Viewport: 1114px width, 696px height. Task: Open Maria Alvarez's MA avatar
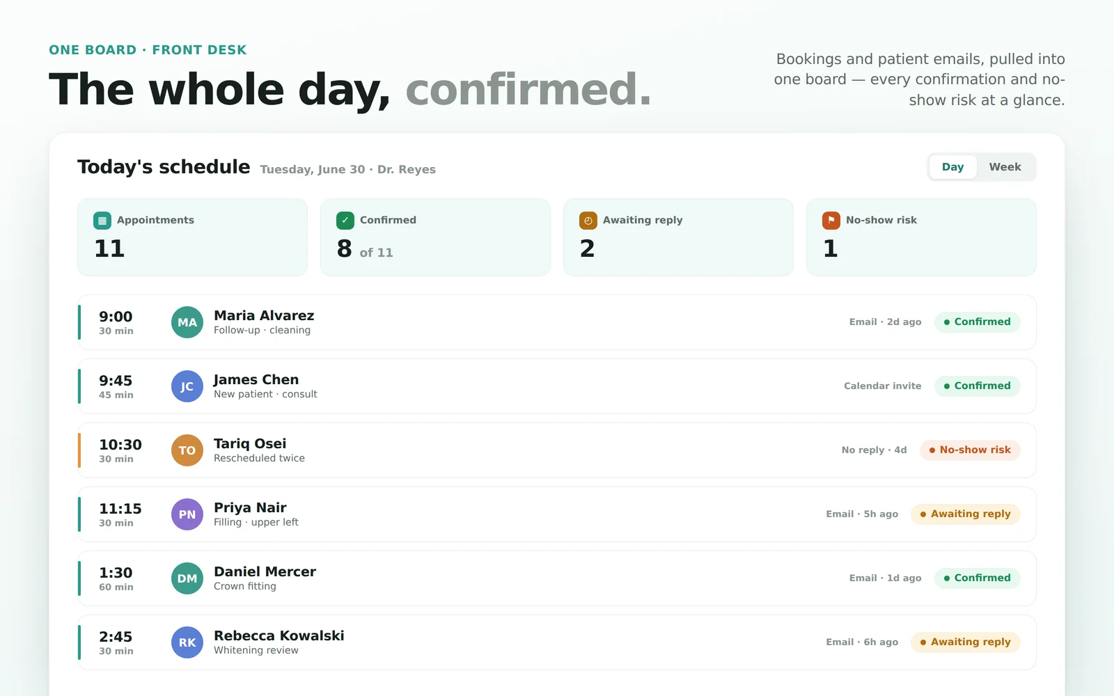pyautogui.click(x=187, y=322)
